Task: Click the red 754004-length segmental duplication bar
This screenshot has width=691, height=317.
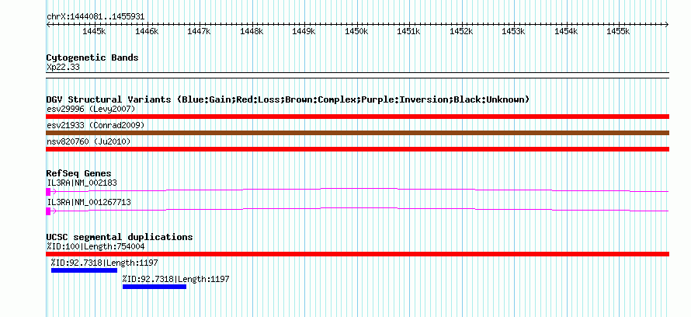Action: pyautogui.click(x=358, y=254)
